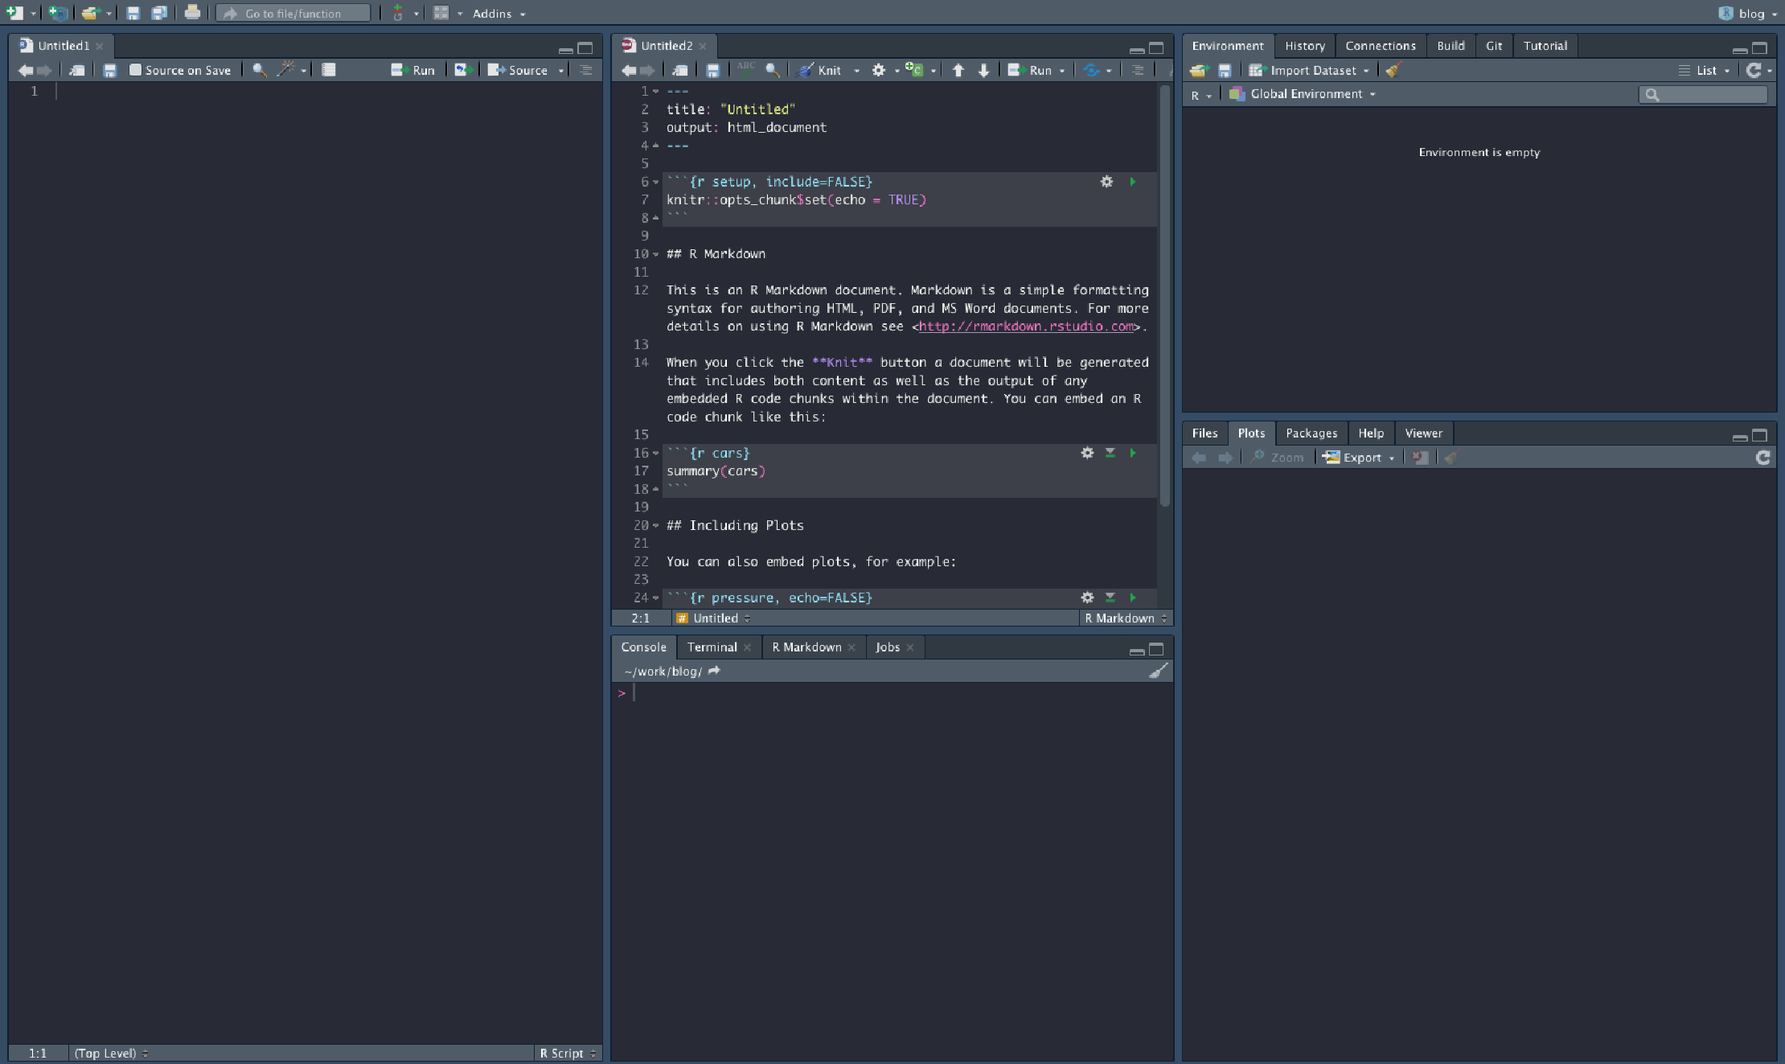The image size is (1785, 1064).
Task: Click the Go to file/function search box
Action: 293,13
